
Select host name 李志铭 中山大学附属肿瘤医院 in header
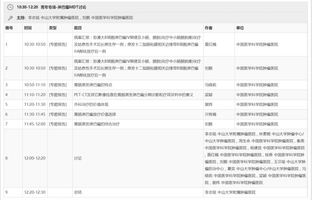[53, 18]
